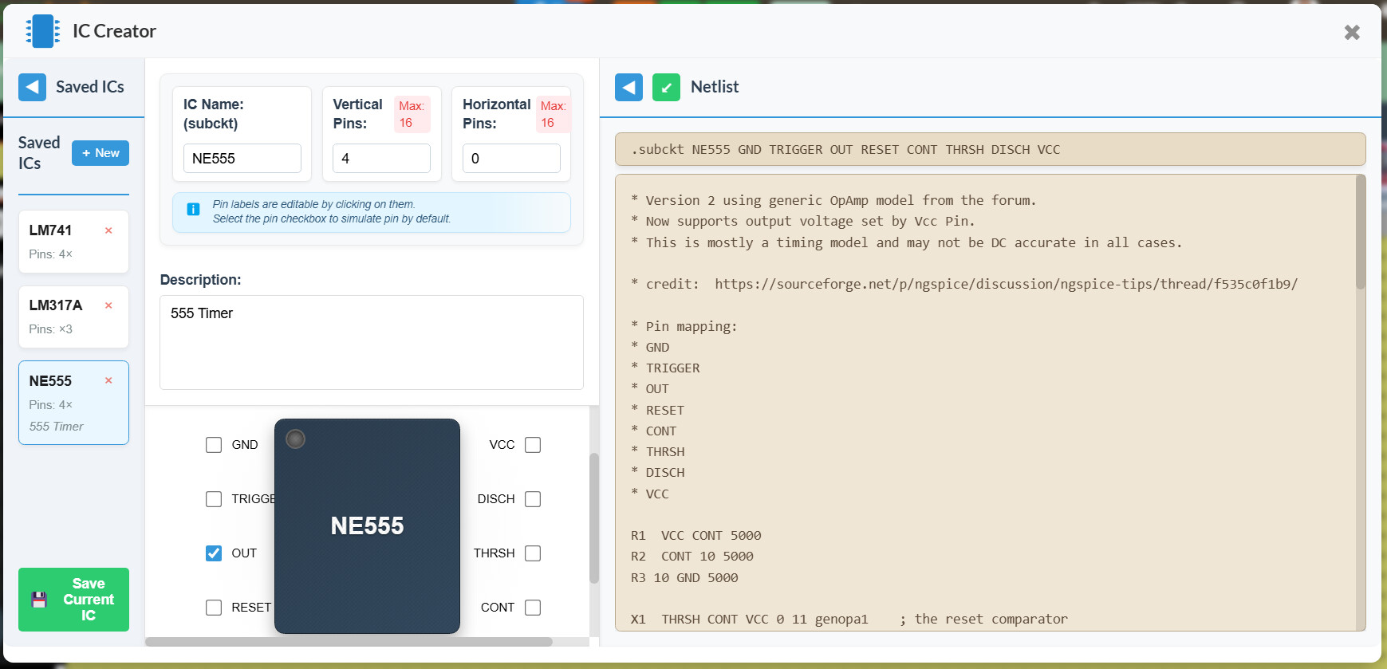Edit the Vertical Pins number field
This screenshot has width=1387, height=669.
381,158
